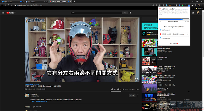Adjust the Volume Master volume slider
Screen dimensions: 204x111
coord(174,19)
